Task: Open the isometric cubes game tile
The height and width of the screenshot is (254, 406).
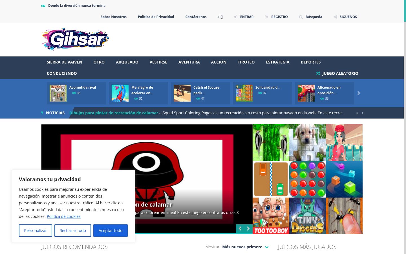Action: point(344,179)
